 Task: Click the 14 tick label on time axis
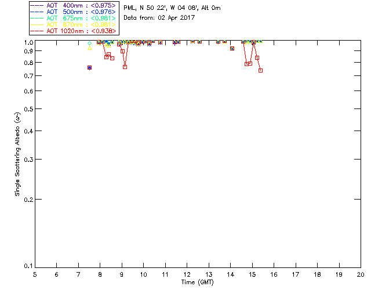tap(231, 274)
